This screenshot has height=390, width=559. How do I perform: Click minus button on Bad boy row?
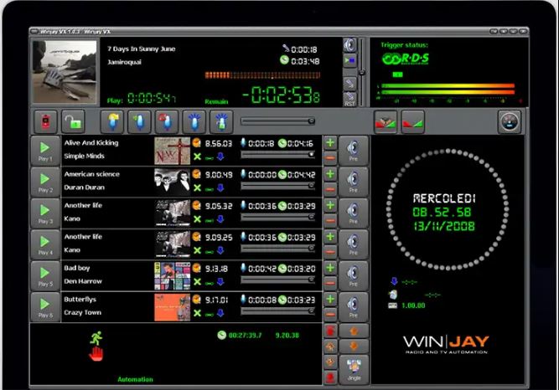[330, 284]
